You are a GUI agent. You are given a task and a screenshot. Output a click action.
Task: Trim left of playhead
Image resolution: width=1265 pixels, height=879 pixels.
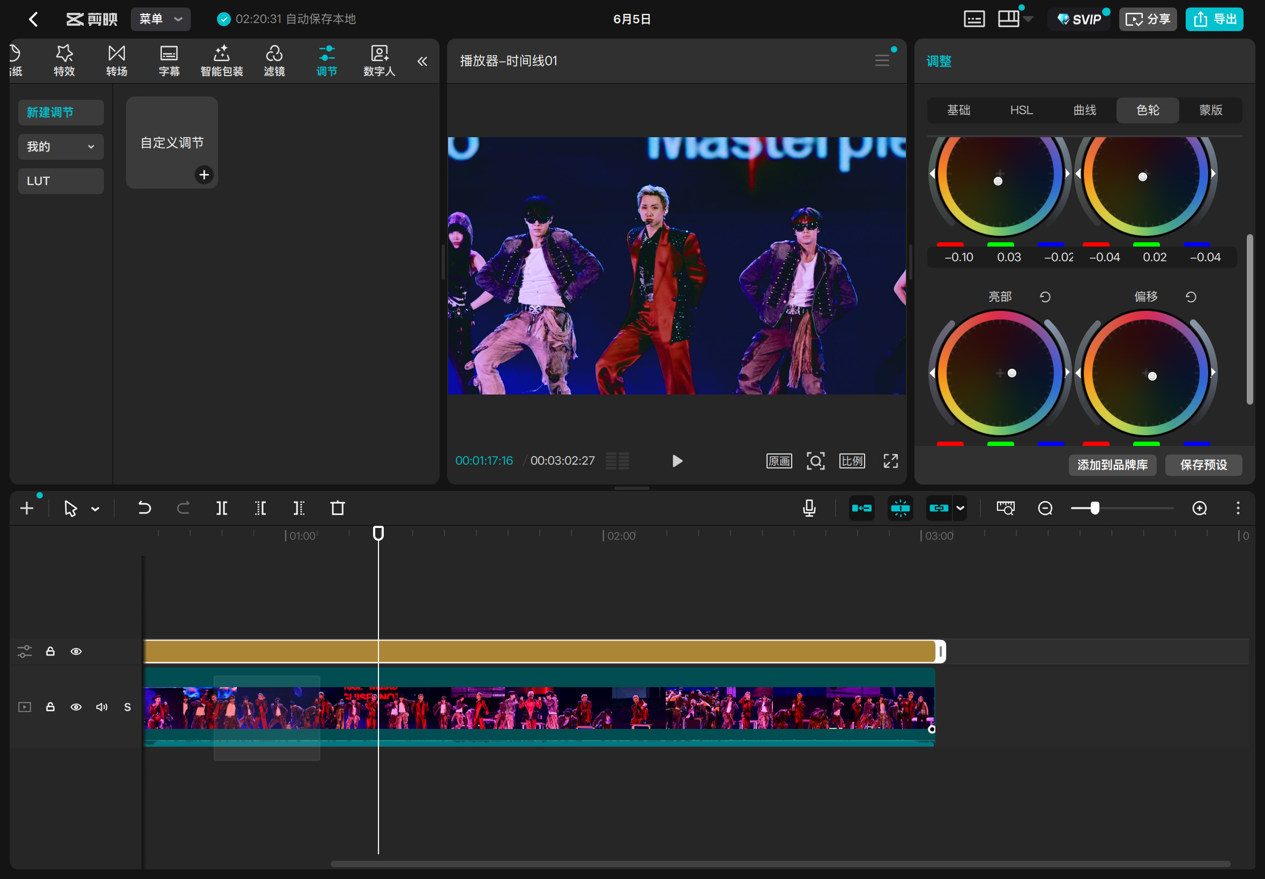261,508
